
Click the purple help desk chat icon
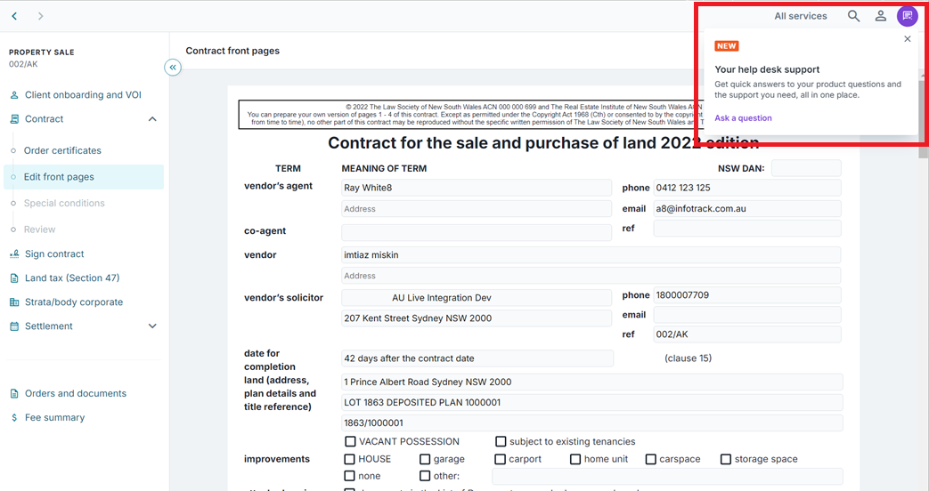(907, 16)
